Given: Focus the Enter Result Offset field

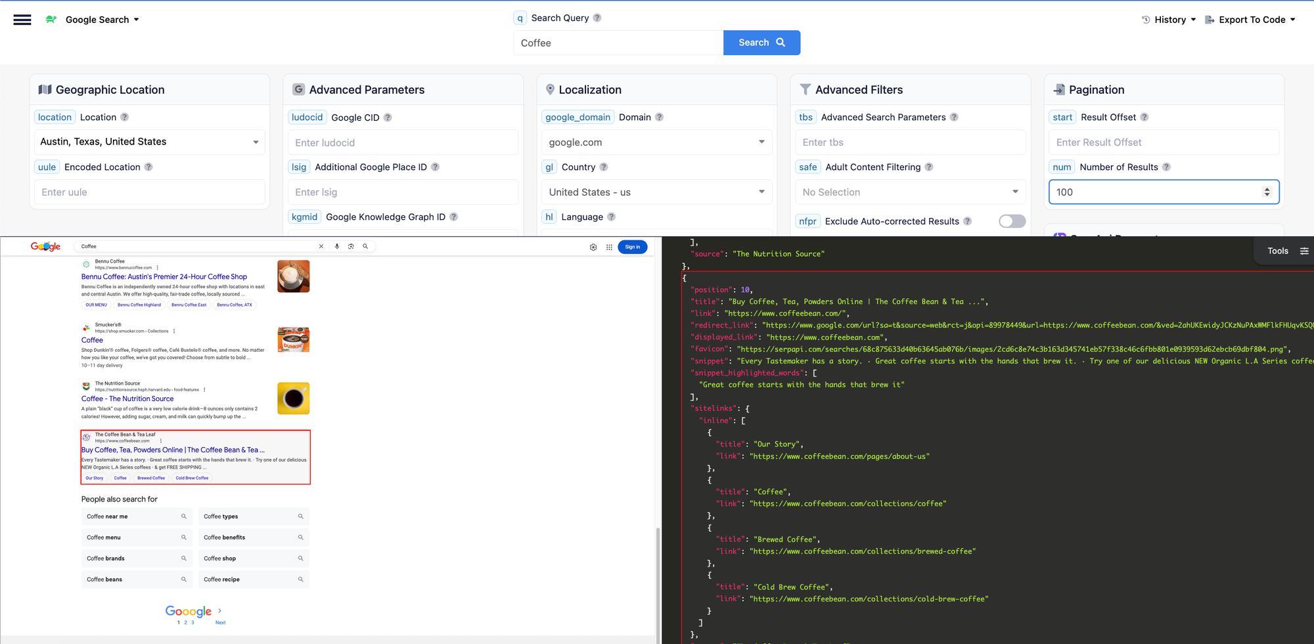Looking at the screenshot, I should click(1164, 142).
